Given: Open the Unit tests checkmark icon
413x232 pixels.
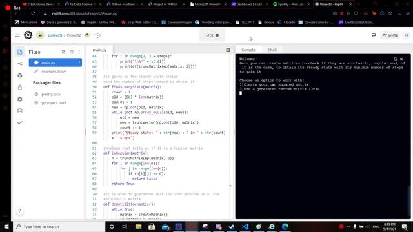Looking at the screenshot, I should click(x=20, y=122).
